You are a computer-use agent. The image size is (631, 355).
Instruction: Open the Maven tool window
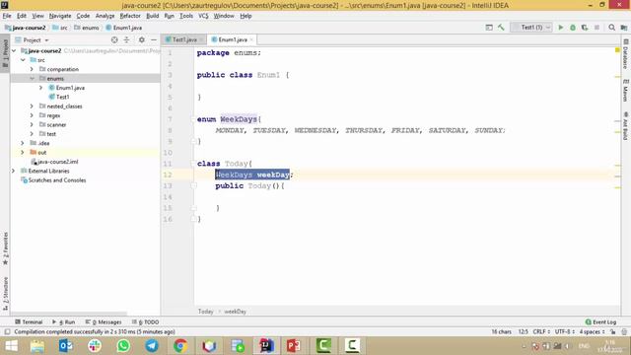pyautogui.click(x=625, y=90)
